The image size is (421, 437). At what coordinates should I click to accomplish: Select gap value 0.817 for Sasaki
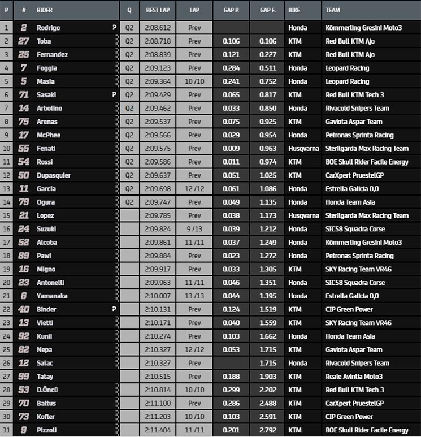pyautogui.click(x=268, y=95)
